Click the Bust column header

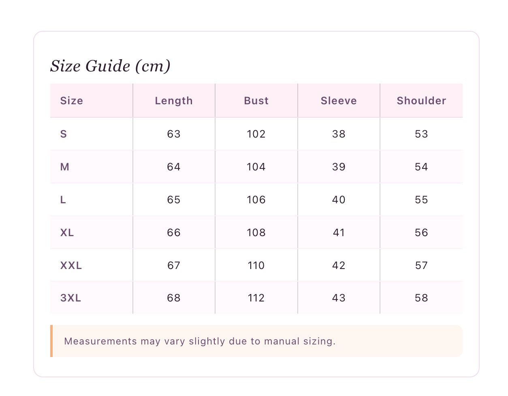(x=256, y=101)
